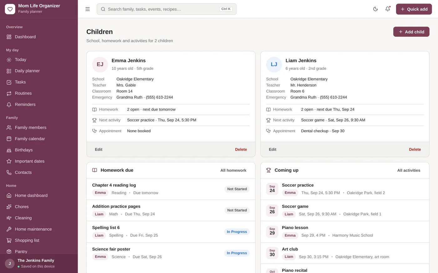Click Liam's Dental checkup · Sep 30 appointment
This screenshot has height=273, width=438.
pyautogui.click(x=323, y=131)
